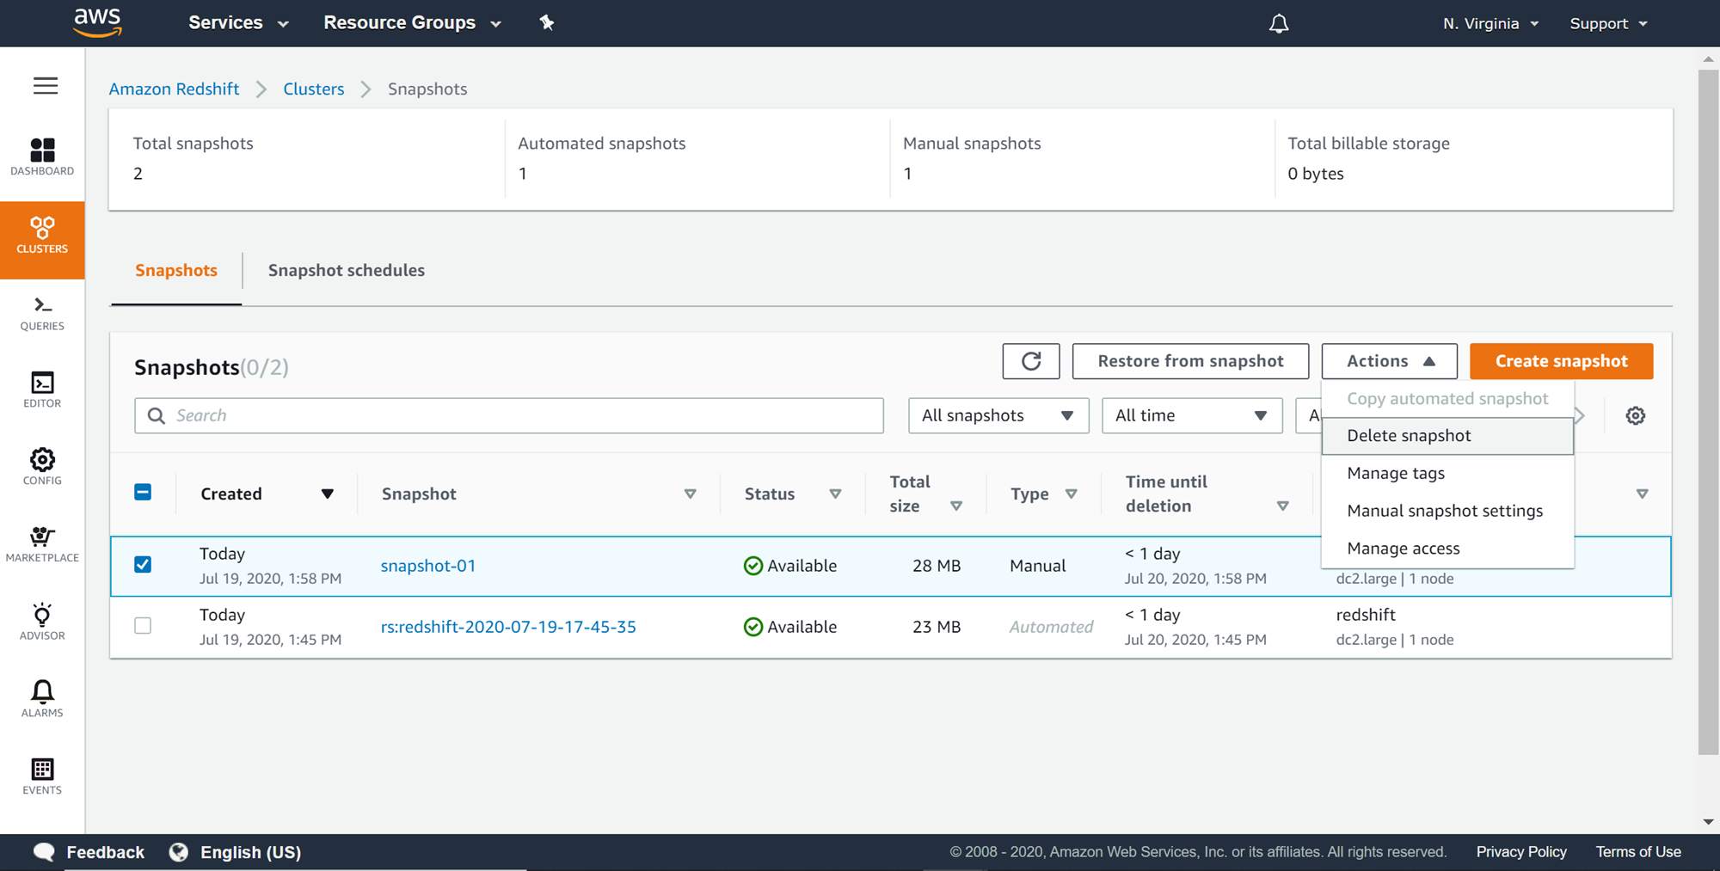The height and width of the screenshot is (871, 1720).
Task: Open table preferences gear icon
Action: 1635,415
